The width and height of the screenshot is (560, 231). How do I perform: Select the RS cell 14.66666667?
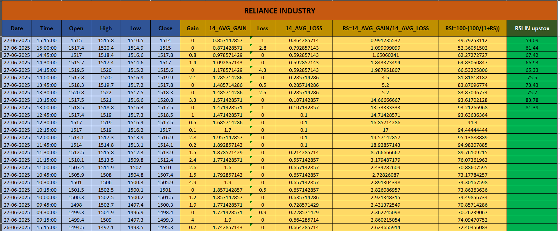(386, 100)
